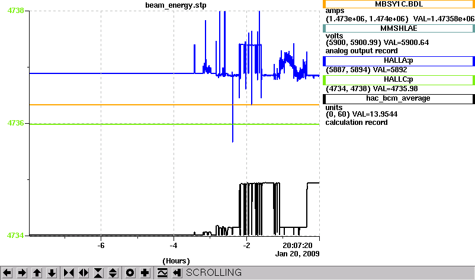This screenshot has height=280, width=475.
Task: Click the plus toolbar icon
Action: coord(145,273)
